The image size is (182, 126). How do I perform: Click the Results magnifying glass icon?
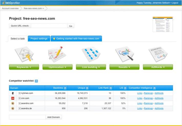[x=124, y=54]
